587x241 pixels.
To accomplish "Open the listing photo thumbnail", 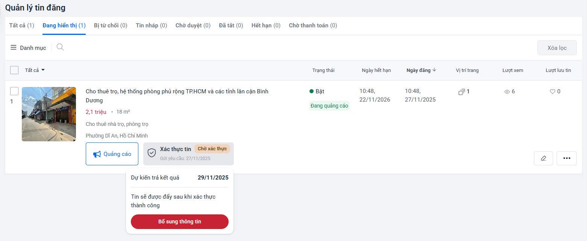I will pos(49,114).
